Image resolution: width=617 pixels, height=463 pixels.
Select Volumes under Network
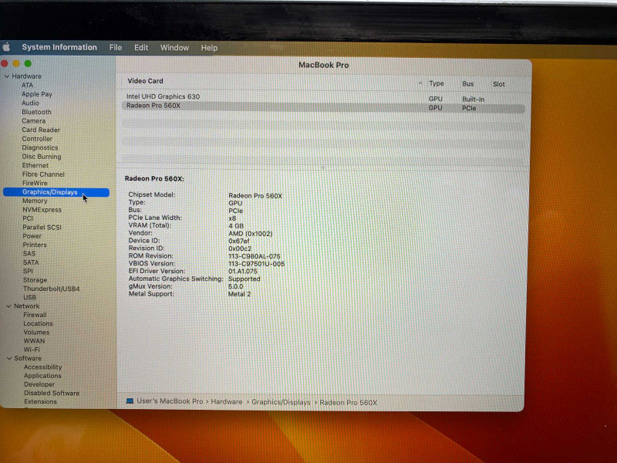tap(36, 332)
